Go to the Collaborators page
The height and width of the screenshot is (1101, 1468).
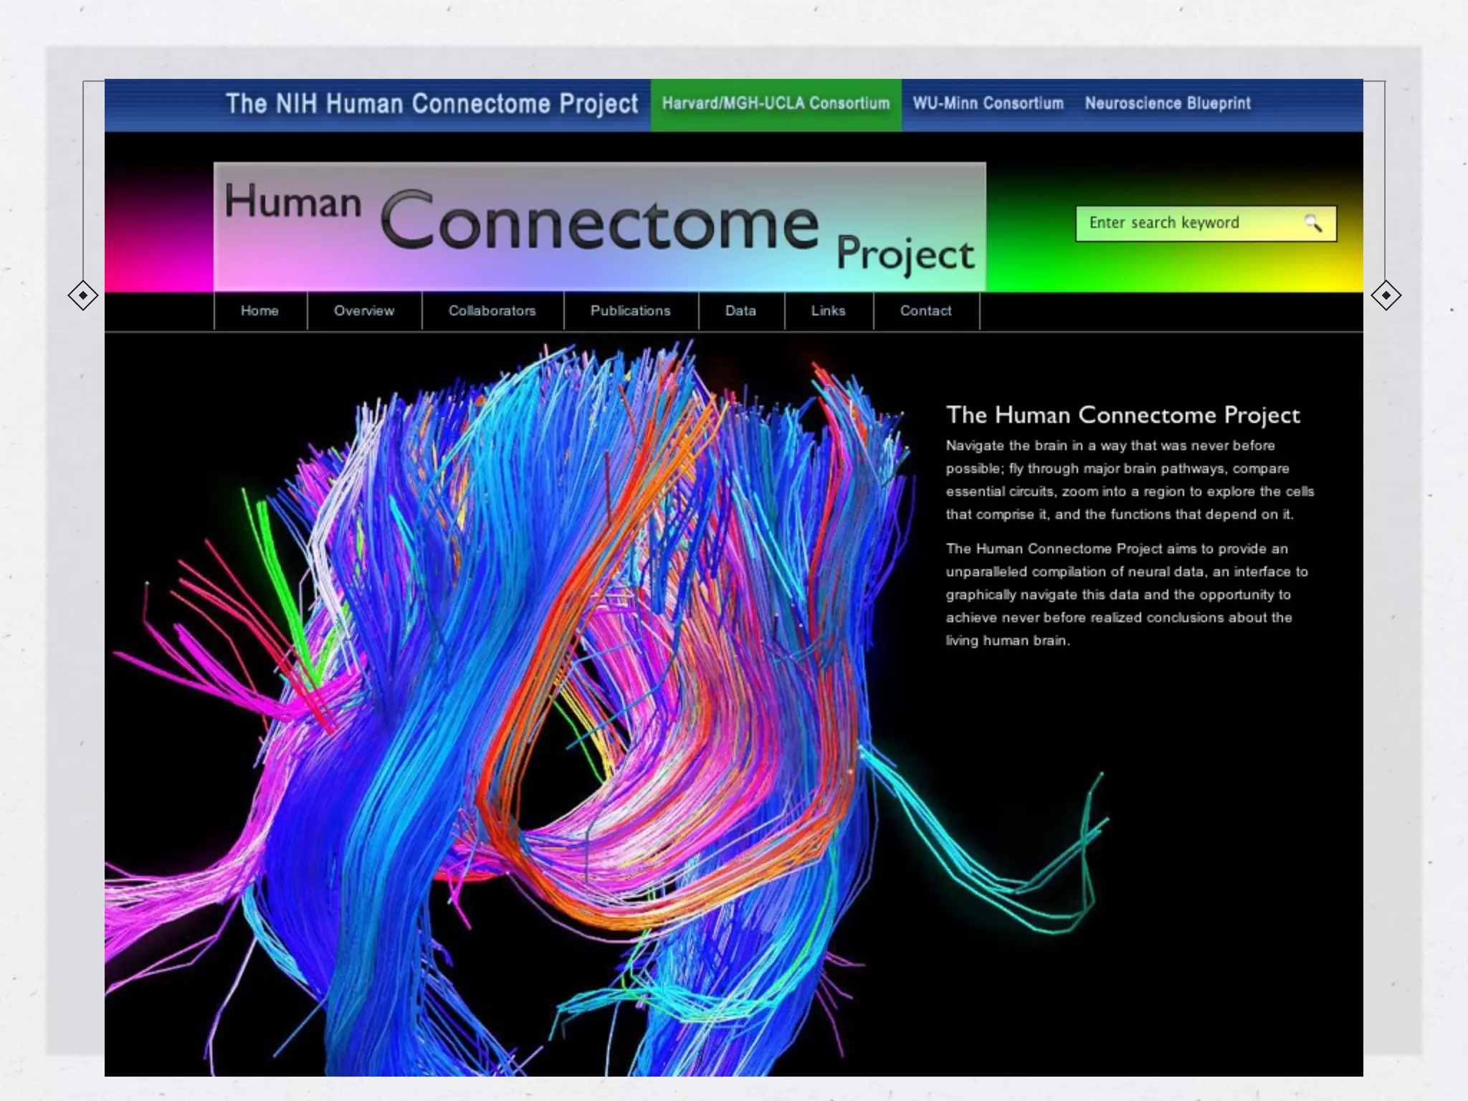click(492, 311)
